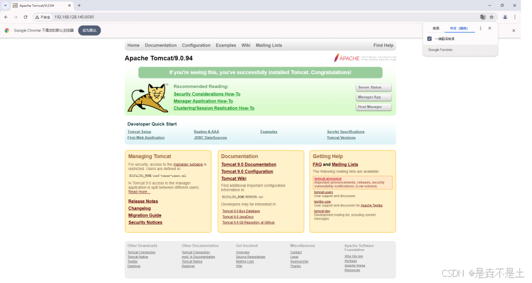Click the Tomcat cat logo image
Viewport: 532px width, 283px height.
pos(148,98)
